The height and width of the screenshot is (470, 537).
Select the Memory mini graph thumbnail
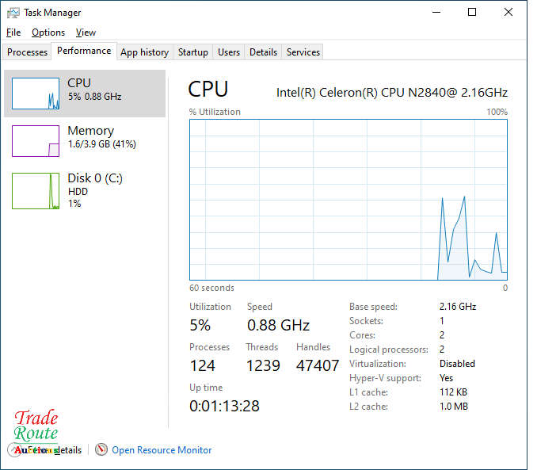pos(36,141)
